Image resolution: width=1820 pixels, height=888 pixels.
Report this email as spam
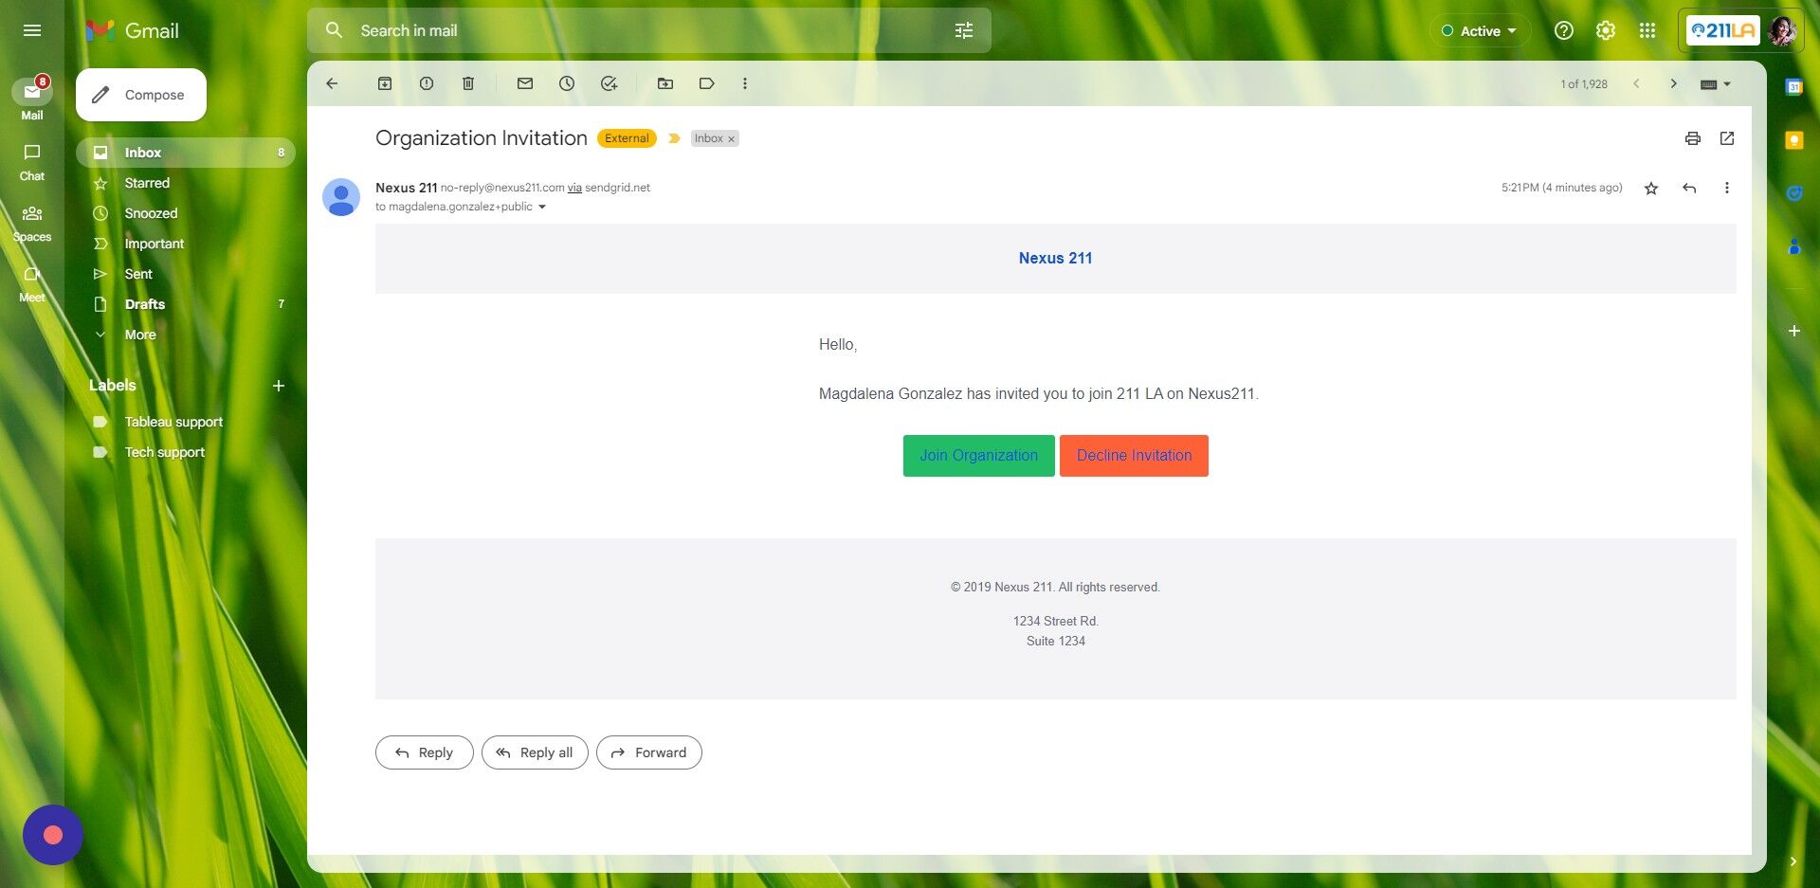coord(427,83)
